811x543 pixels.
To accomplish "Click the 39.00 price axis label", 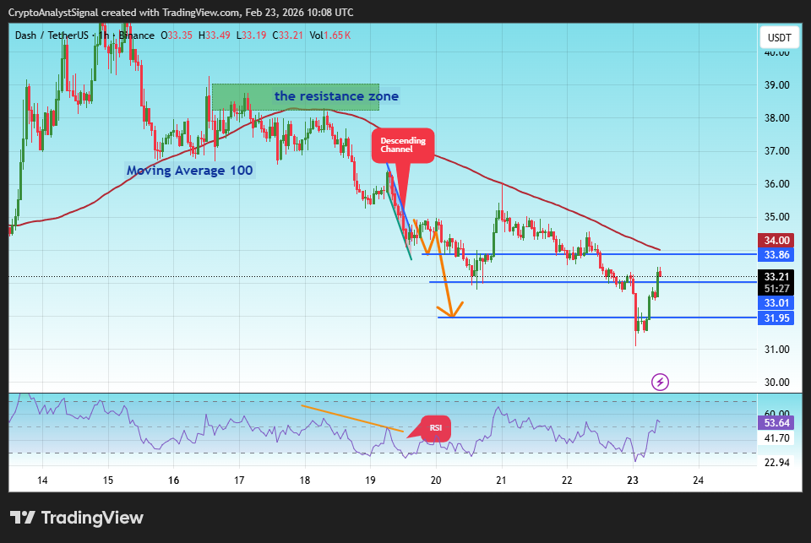I will click(x=777, y=84).
